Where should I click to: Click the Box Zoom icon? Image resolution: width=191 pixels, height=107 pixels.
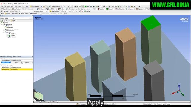point(110,7)
